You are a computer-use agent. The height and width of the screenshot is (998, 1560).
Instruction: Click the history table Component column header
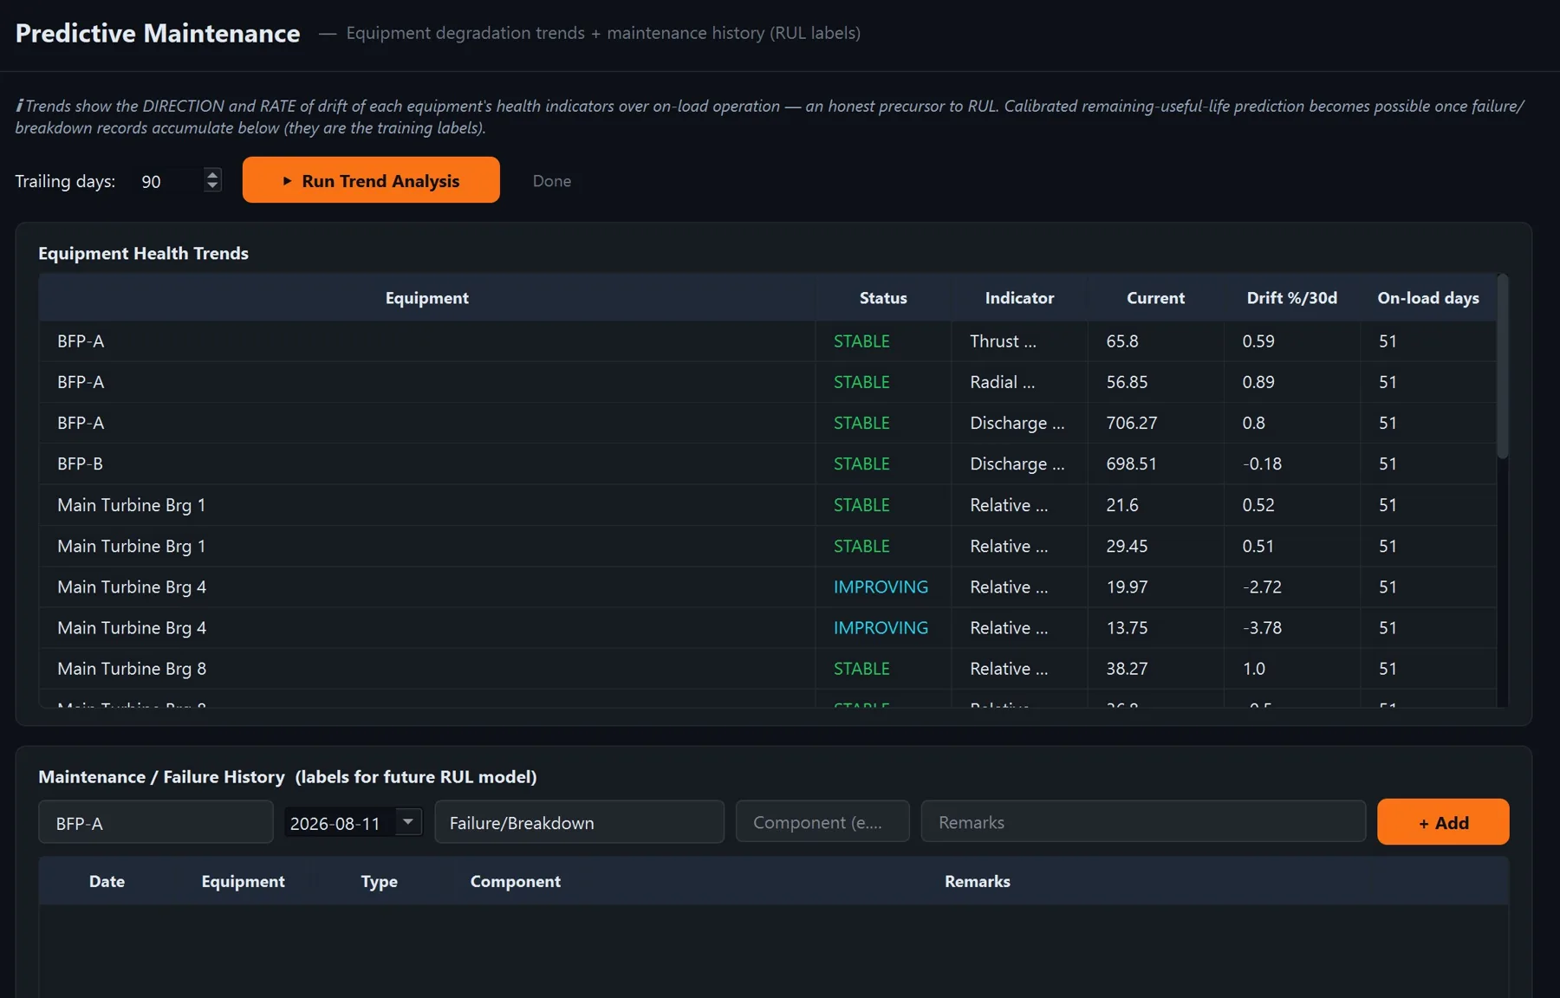pyautogui.click(x=515, y=881)
